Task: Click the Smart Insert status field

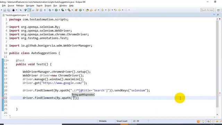Action: point(122,121)
